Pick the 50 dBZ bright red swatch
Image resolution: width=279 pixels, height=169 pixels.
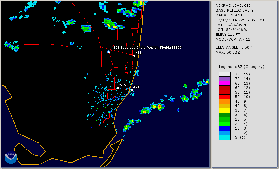pos(224,97)
